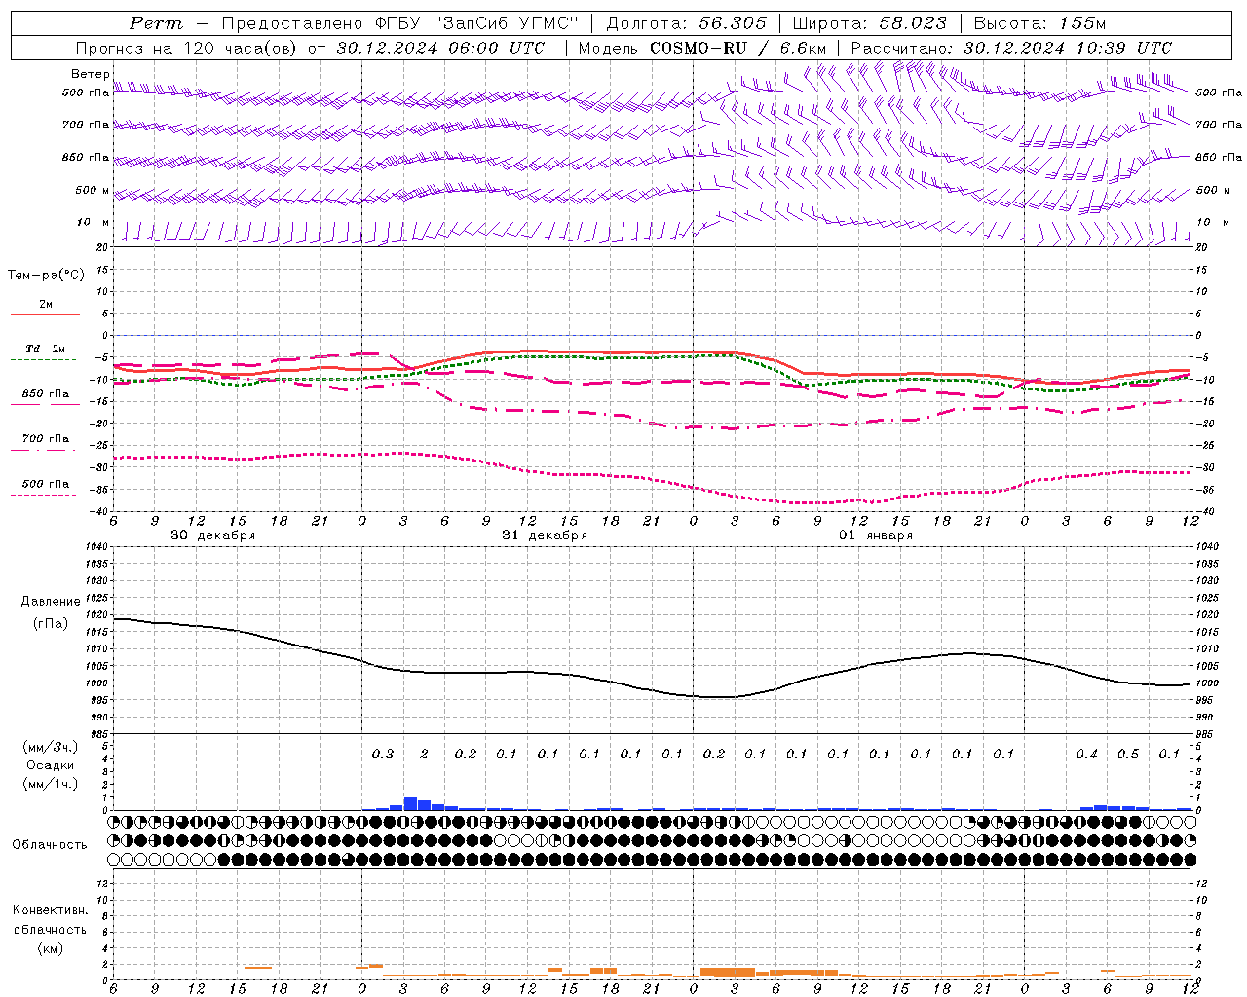Click the "(мм/3ч.)" precipitation unit label

[51, 747]
